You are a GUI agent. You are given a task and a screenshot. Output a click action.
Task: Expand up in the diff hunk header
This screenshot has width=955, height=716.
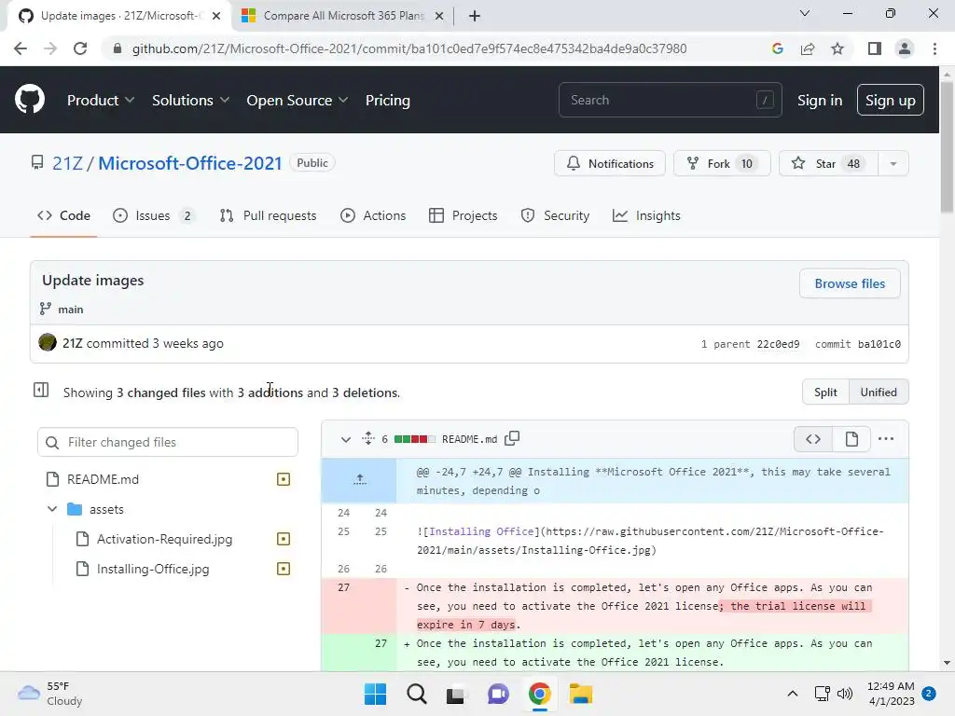(359, 480)
